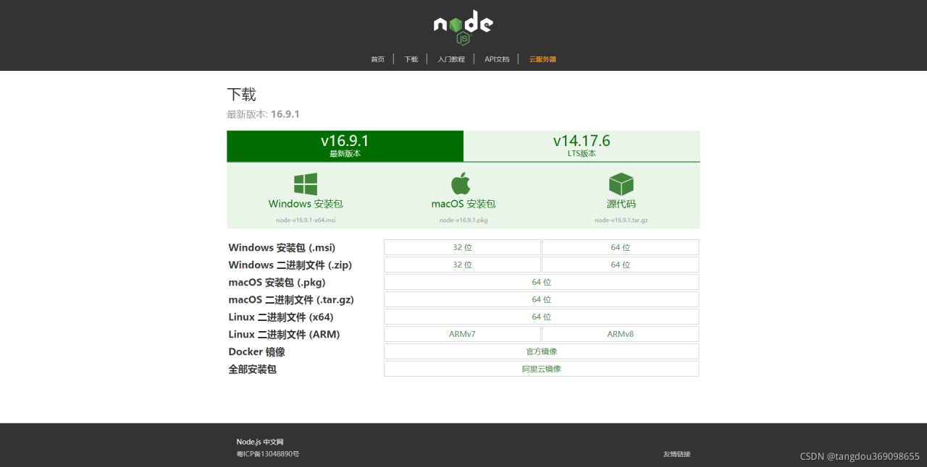Go to 入门教程 tutorial menu

tap(451, 59)
